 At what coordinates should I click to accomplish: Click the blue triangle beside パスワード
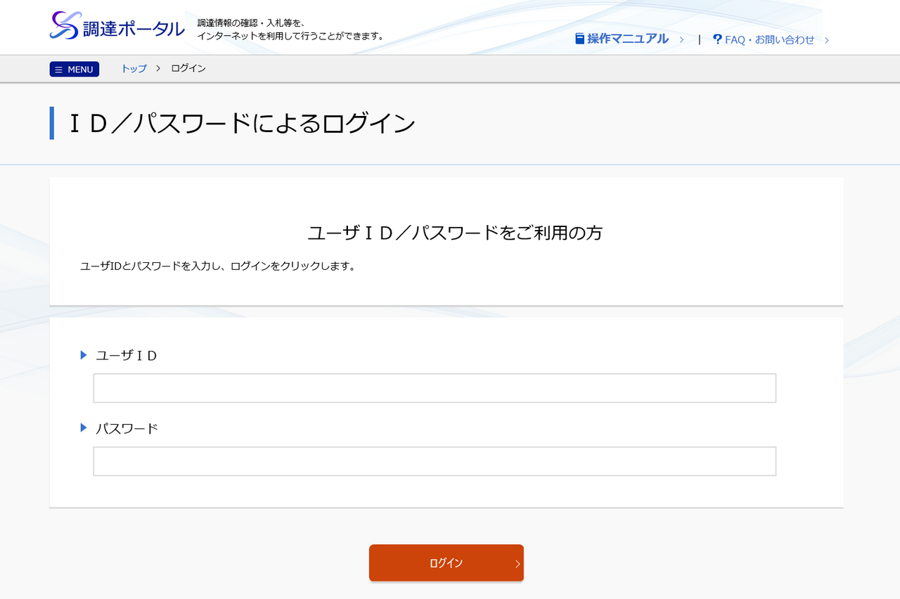(x=84, y=427)
